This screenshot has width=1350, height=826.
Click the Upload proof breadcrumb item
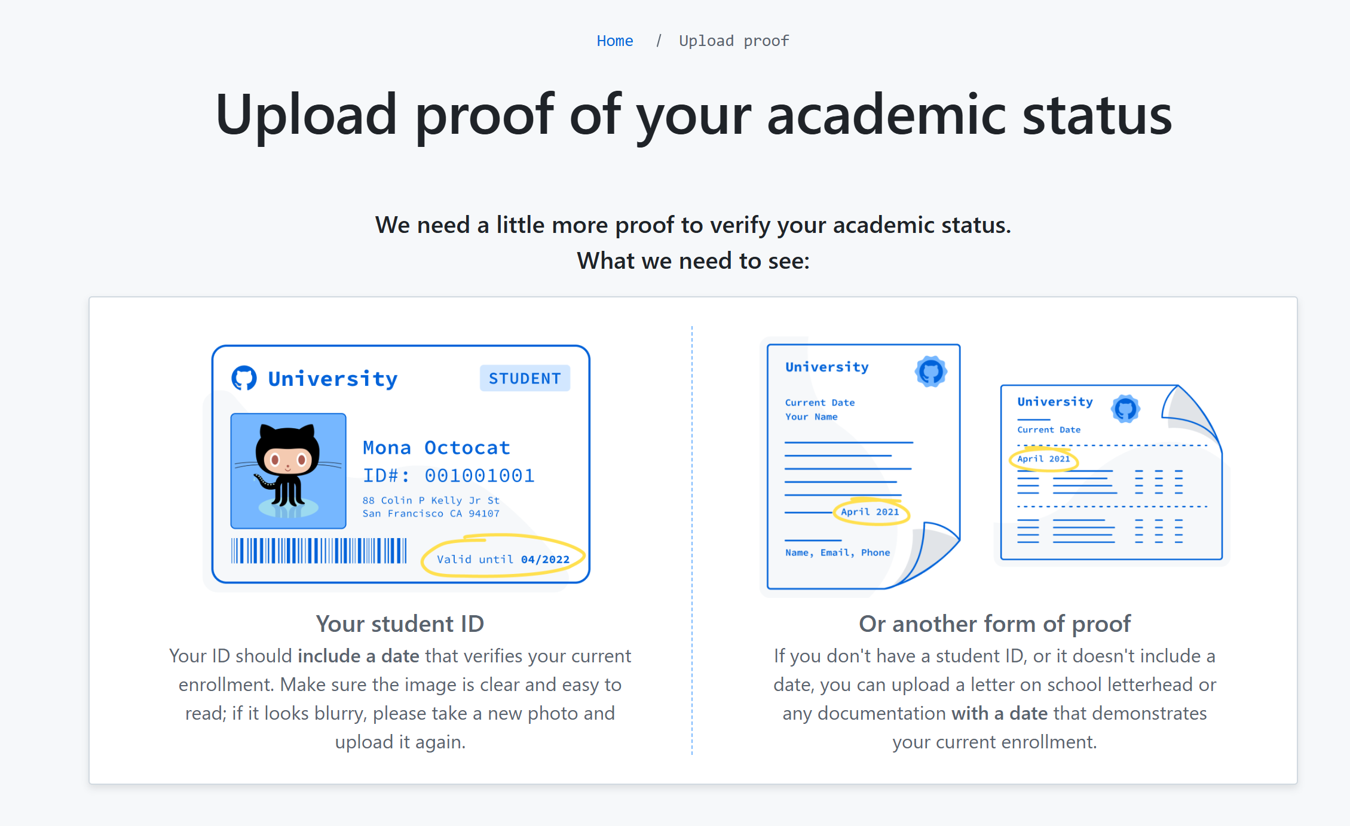(x=733, y=41)
